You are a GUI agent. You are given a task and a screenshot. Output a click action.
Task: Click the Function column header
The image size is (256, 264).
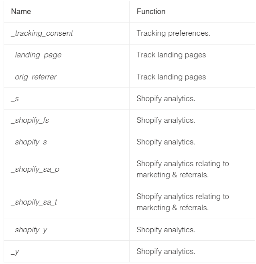(151, 12)
